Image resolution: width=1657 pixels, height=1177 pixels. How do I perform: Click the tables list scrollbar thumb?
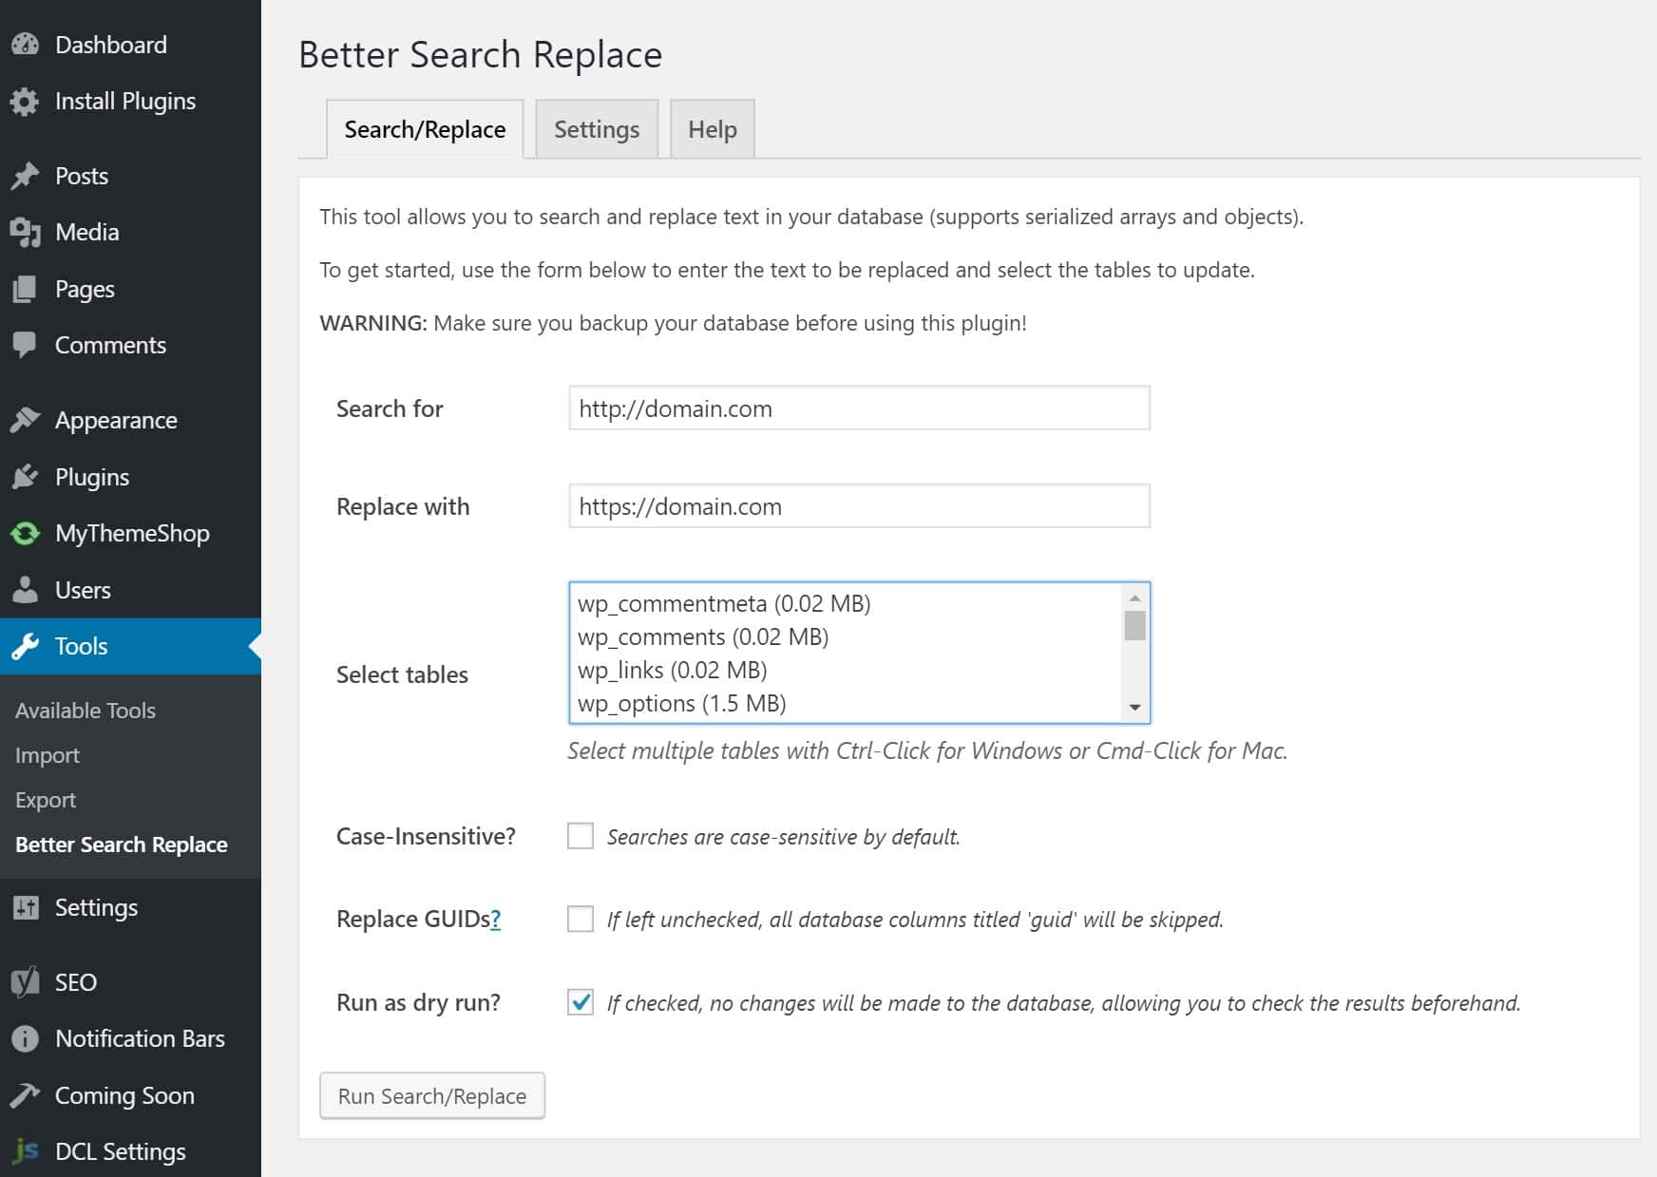point(1134,626)
